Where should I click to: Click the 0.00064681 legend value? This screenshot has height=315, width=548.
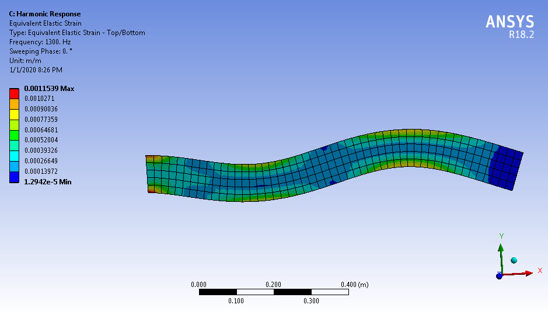point(41,130)
